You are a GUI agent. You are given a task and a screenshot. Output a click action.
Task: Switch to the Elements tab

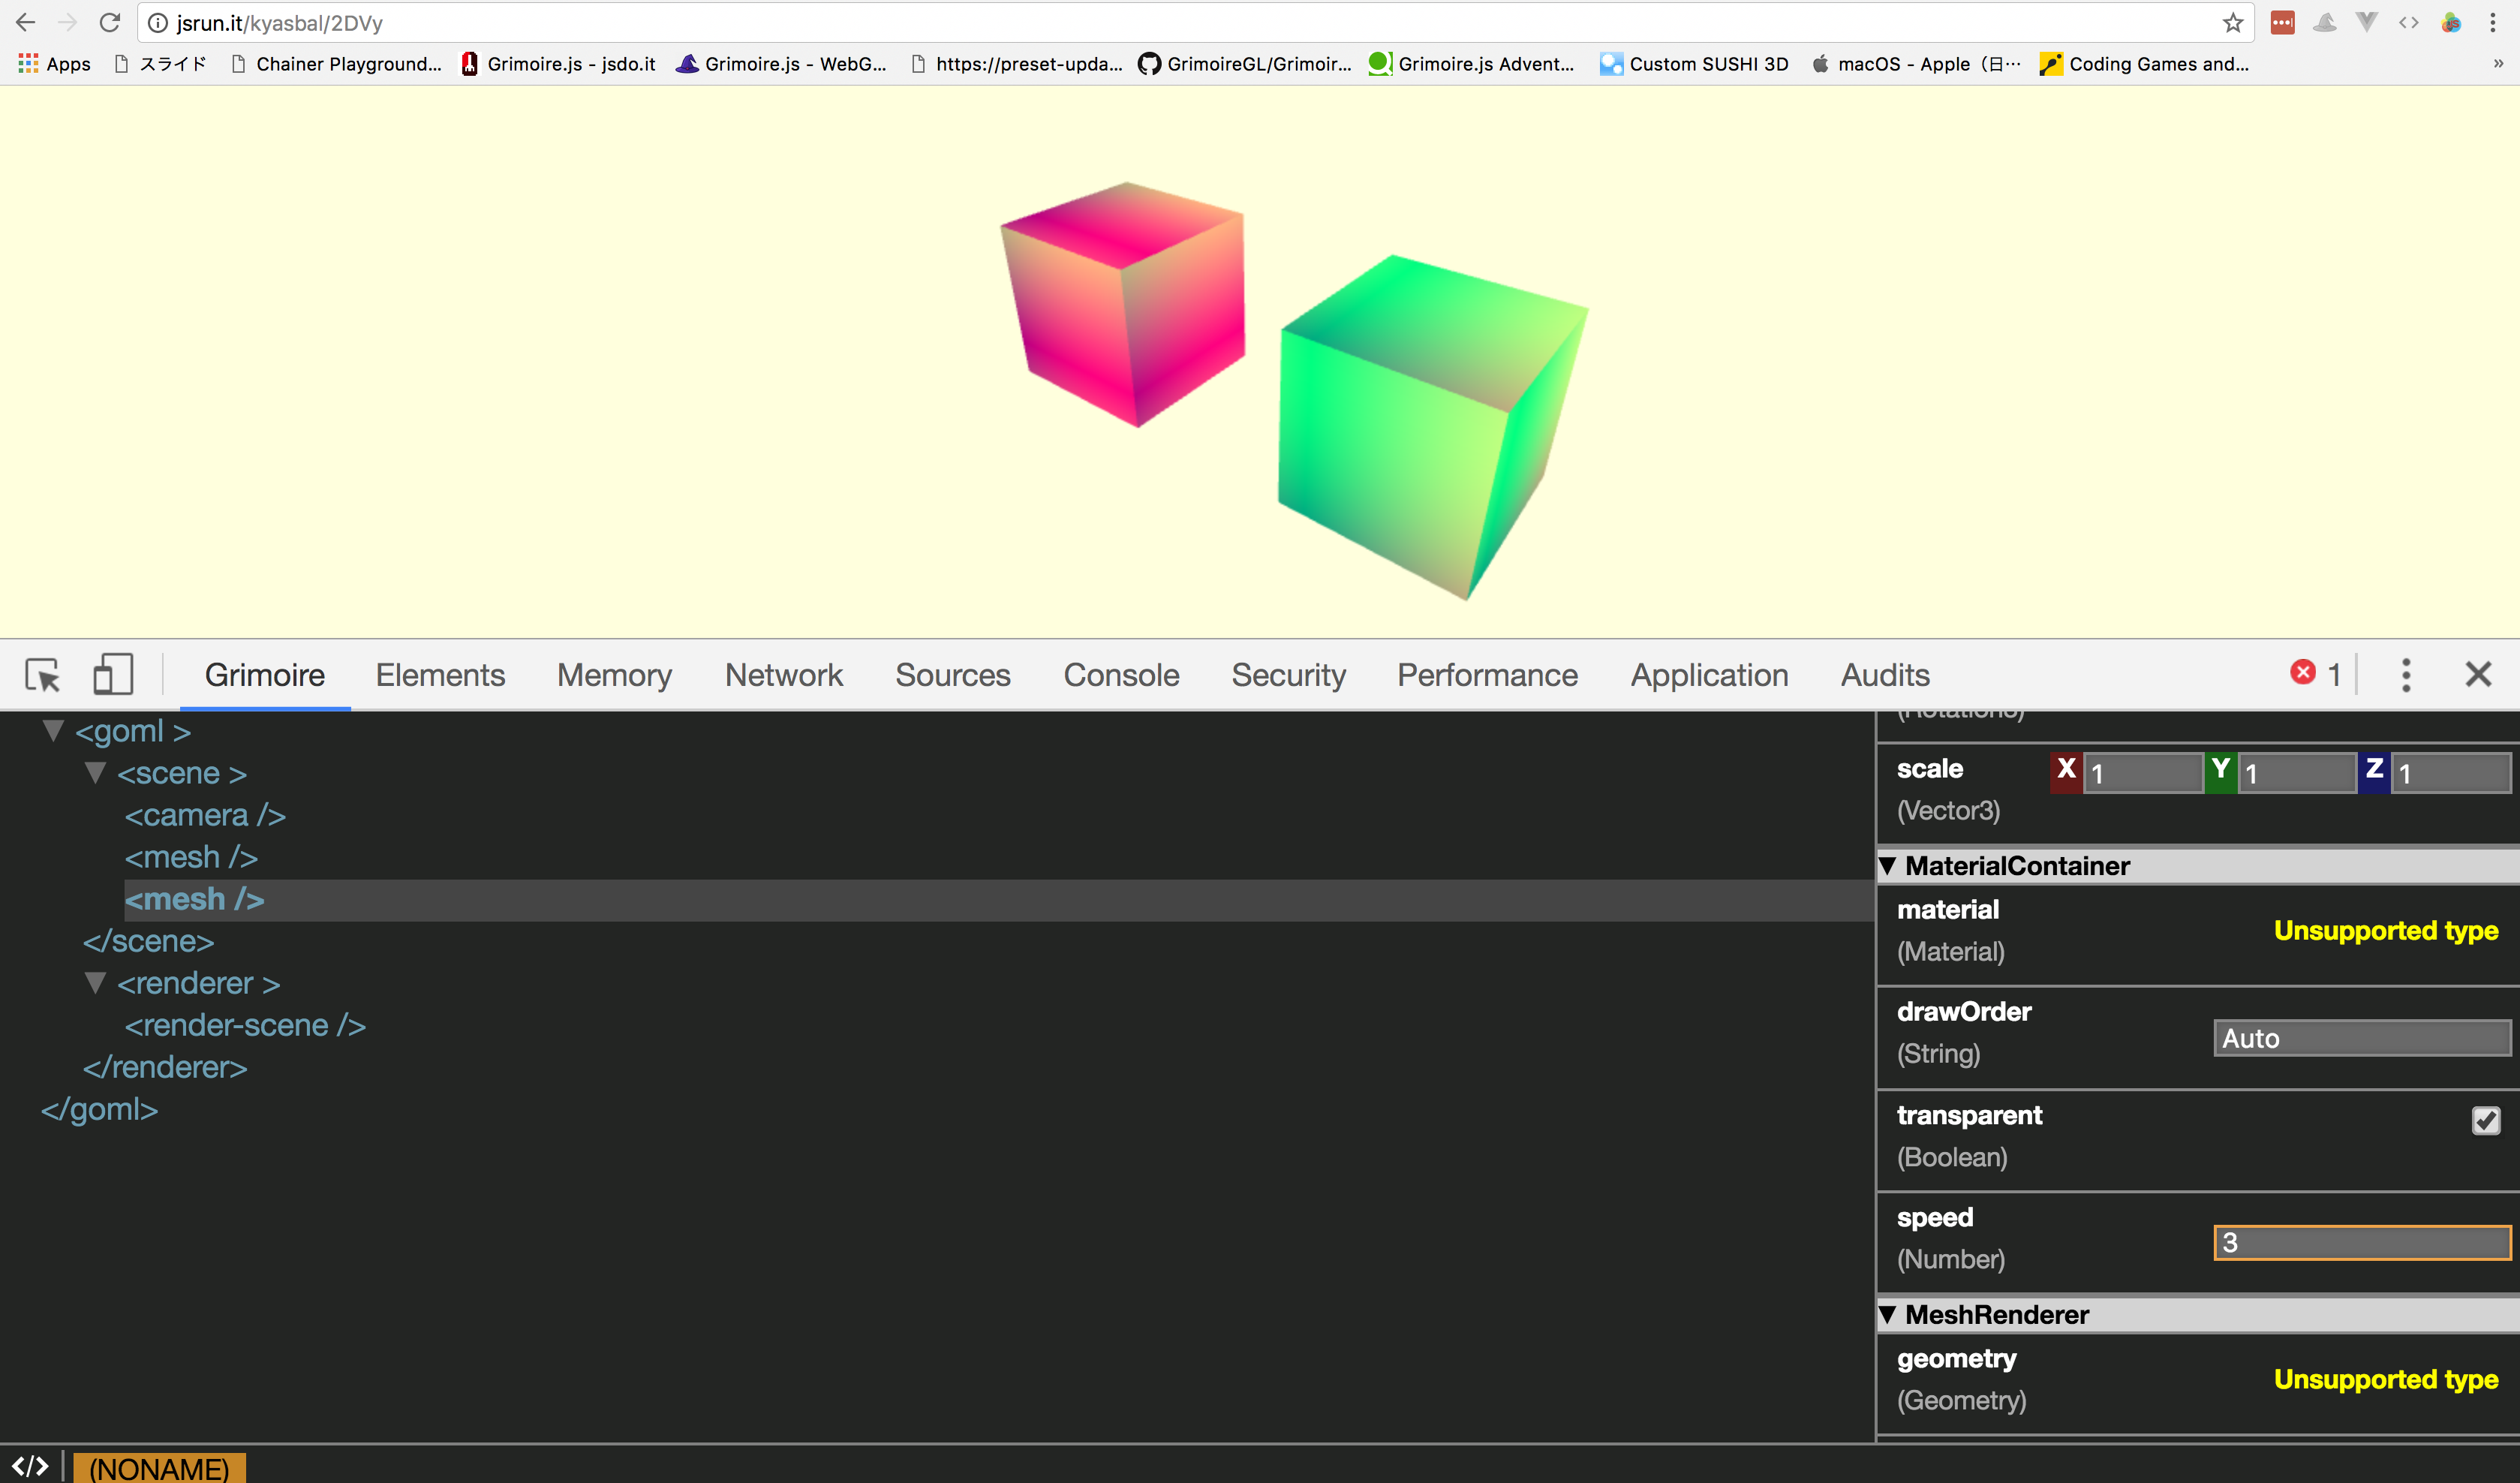[x=440, y=675]
